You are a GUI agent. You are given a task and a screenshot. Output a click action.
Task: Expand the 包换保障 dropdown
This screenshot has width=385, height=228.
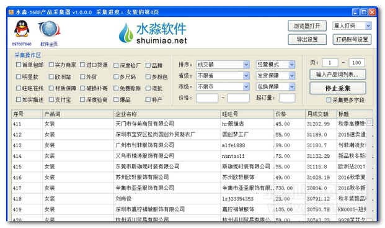tap(275, 86)
